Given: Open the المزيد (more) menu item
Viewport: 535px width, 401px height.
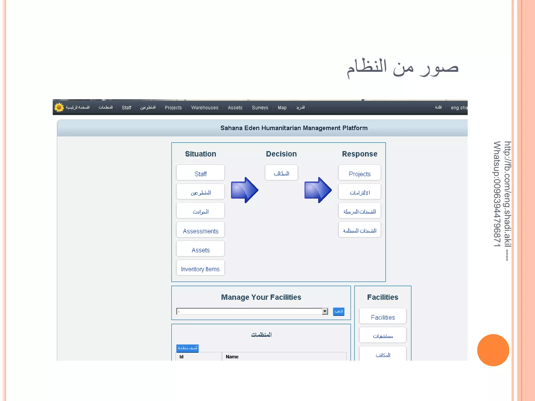Looking at the screenshot, I should pyautogui.click(x=300, y=107).
